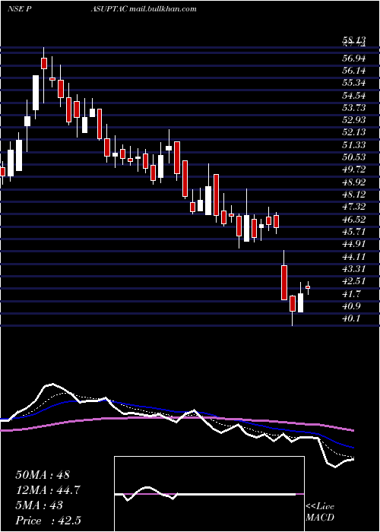Select the 40.9 price axis label
The width and height of the screenshot is (380, 532).
(x=351, y=306)
